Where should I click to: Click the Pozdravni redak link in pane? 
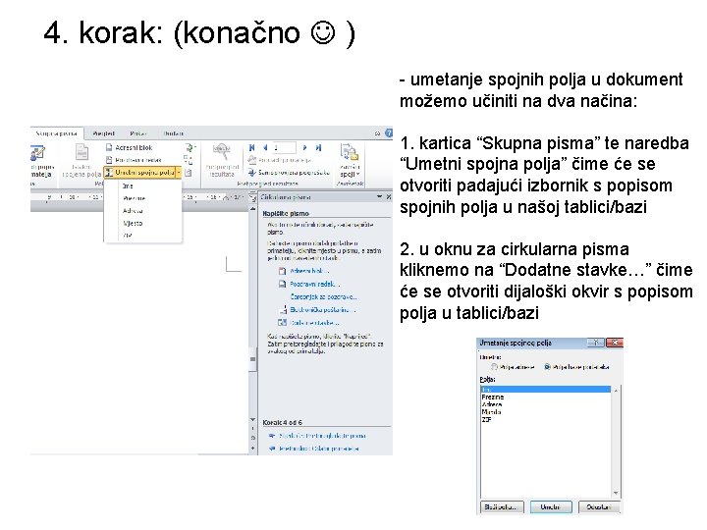tap(315, 284)
